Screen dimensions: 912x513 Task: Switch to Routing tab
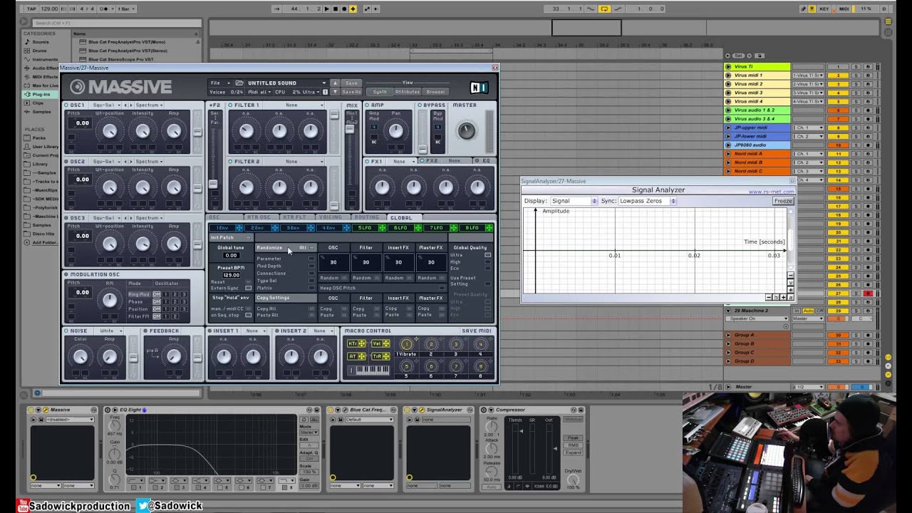pos(367,217)
